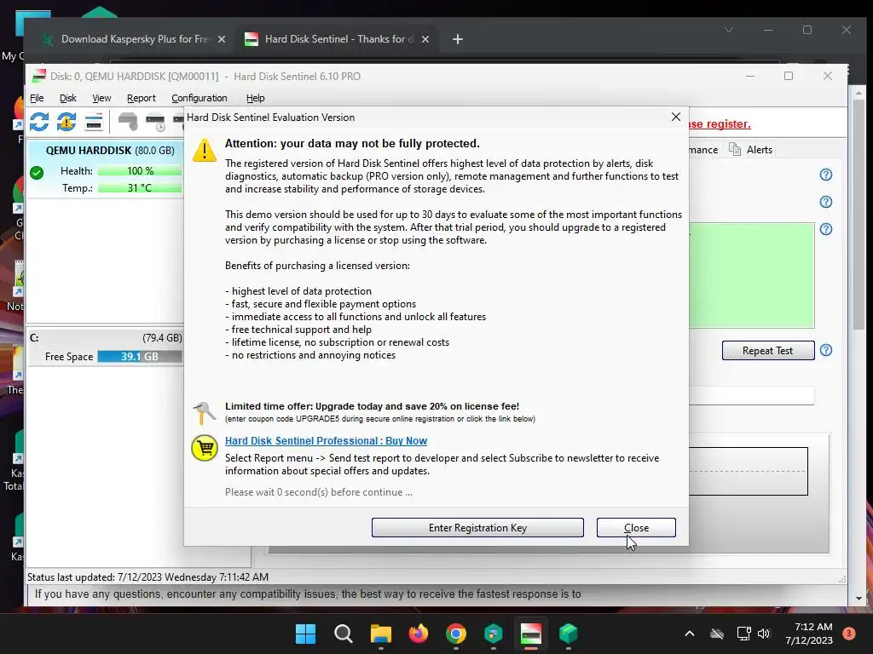
Task: Click the disk list view toolbar icon
Action: coord(94,122)
